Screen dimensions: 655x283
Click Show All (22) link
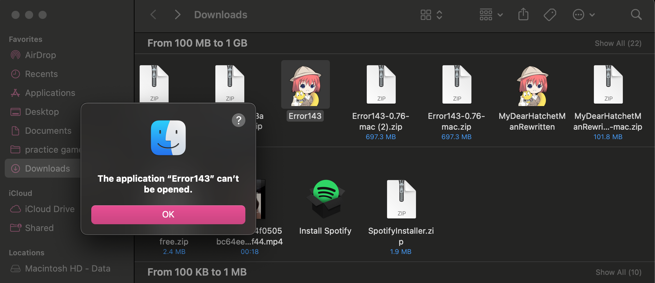click(618, 43)
